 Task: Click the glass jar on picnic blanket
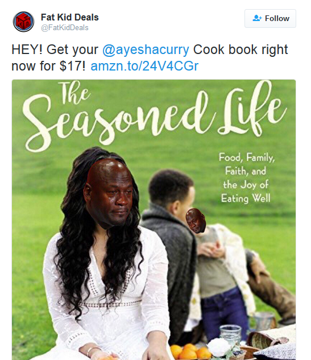[230, 335]
